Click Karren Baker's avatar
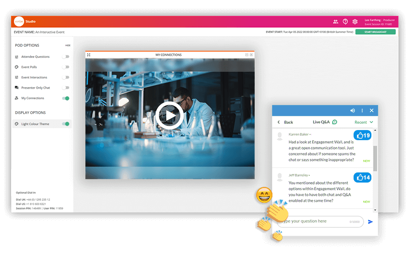The height and width of the screenshot is (276, 410). pyautogui.click(x=279, y=136)
